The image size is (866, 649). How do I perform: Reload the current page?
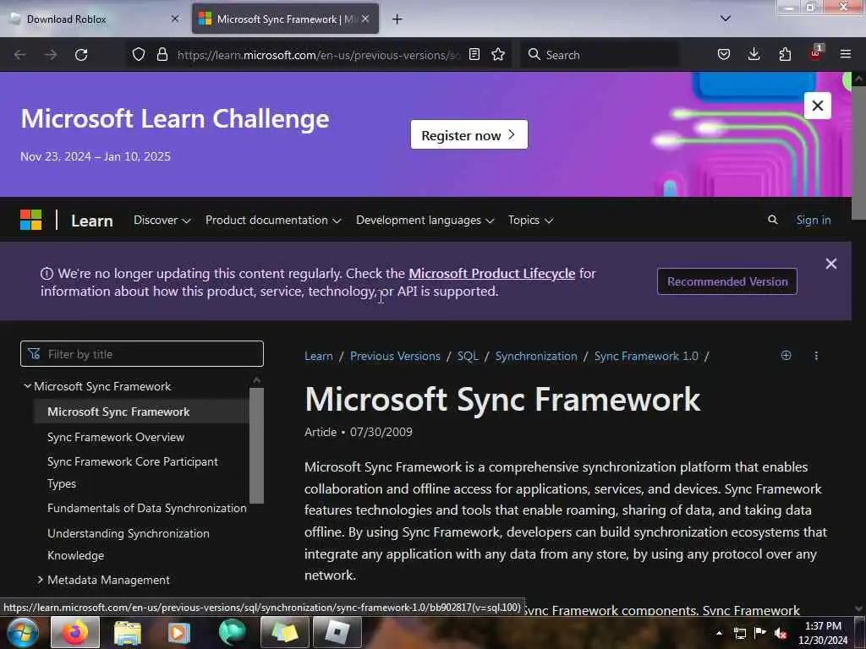81,55
